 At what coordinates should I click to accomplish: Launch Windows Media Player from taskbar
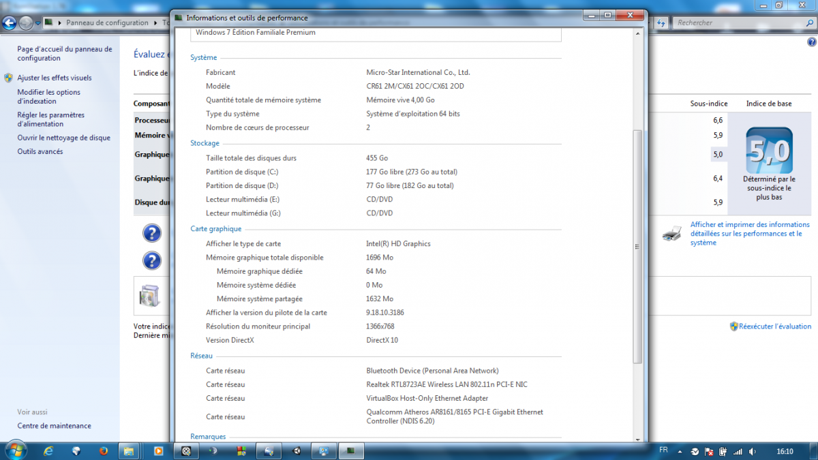tap(158, 451)
